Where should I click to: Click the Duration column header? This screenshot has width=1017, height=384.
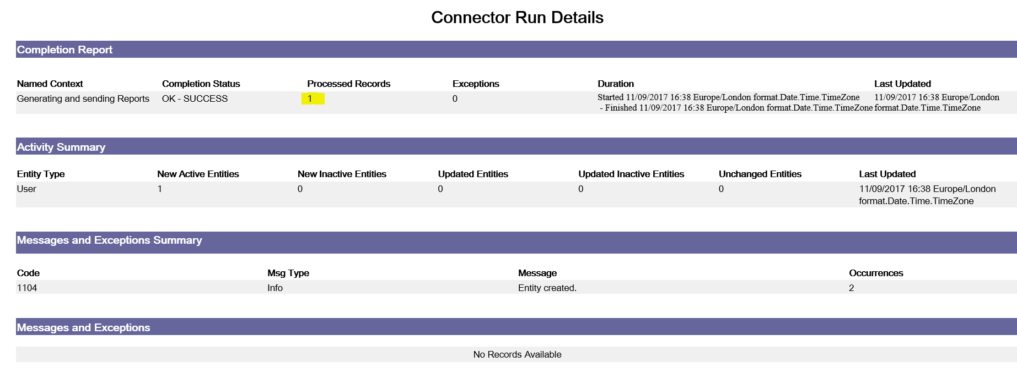[x=616, y=84]
